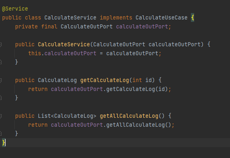The image size is (230, 158).
Task: Click the List<CalculateLog> return type
Action: pos(67,116)
